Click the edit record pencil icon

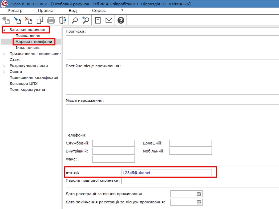coord(17,20)
